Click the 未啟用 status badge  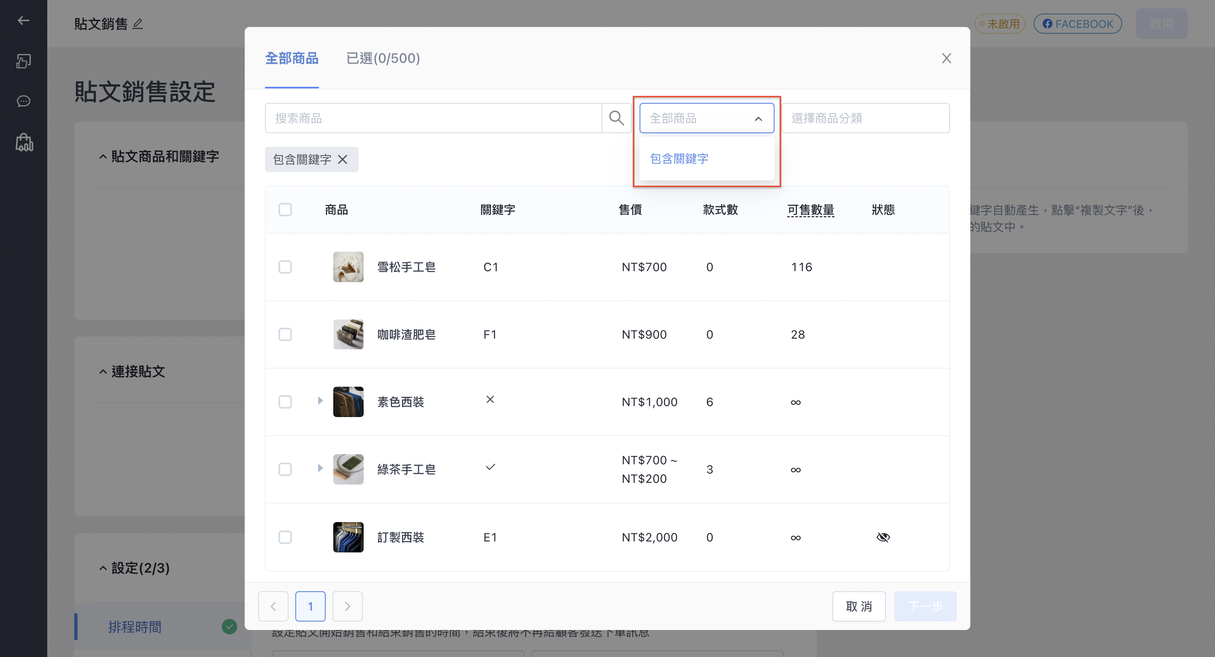(x=999, y=24)
